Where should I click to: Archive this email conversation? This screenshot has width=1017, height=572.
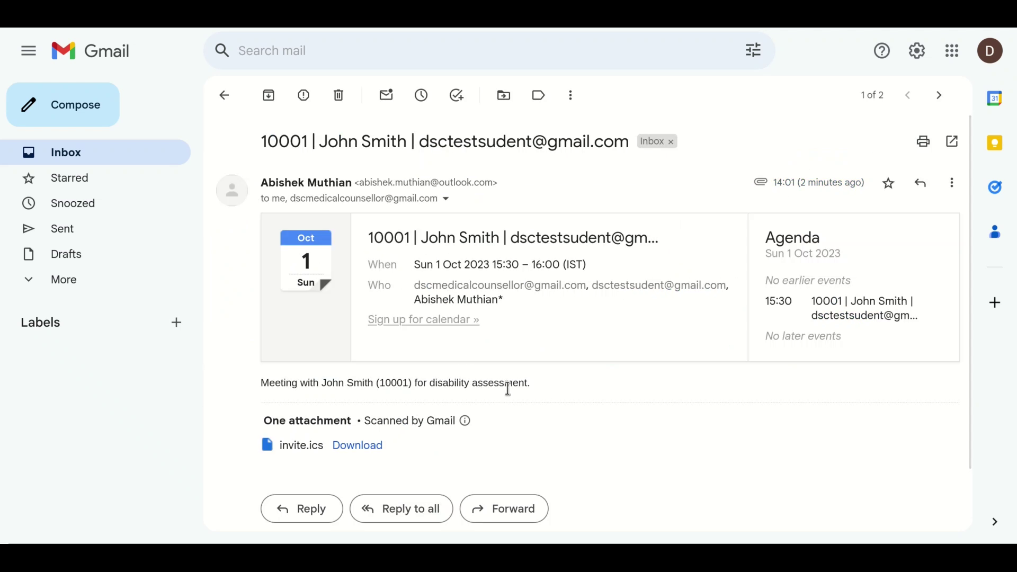tap(269, 95)
